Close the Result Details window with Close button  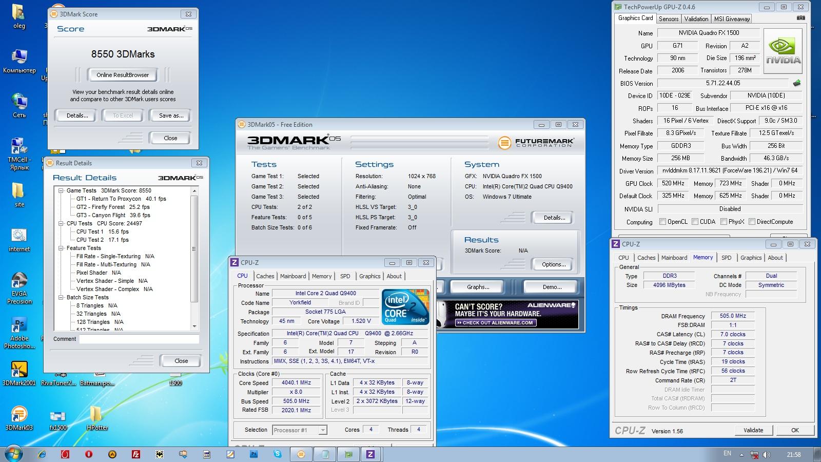[x=181, y=361]
